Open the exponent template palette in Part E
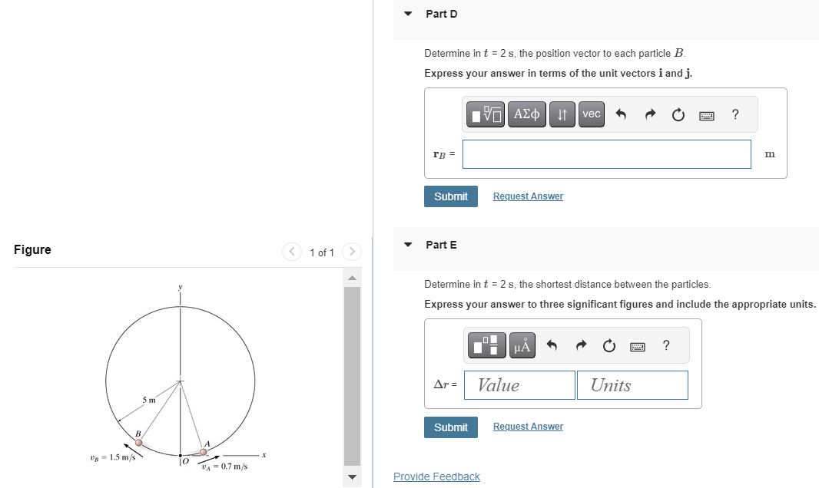Image resolution: width=819 pixels, height=488 pixels. (486, 345)
